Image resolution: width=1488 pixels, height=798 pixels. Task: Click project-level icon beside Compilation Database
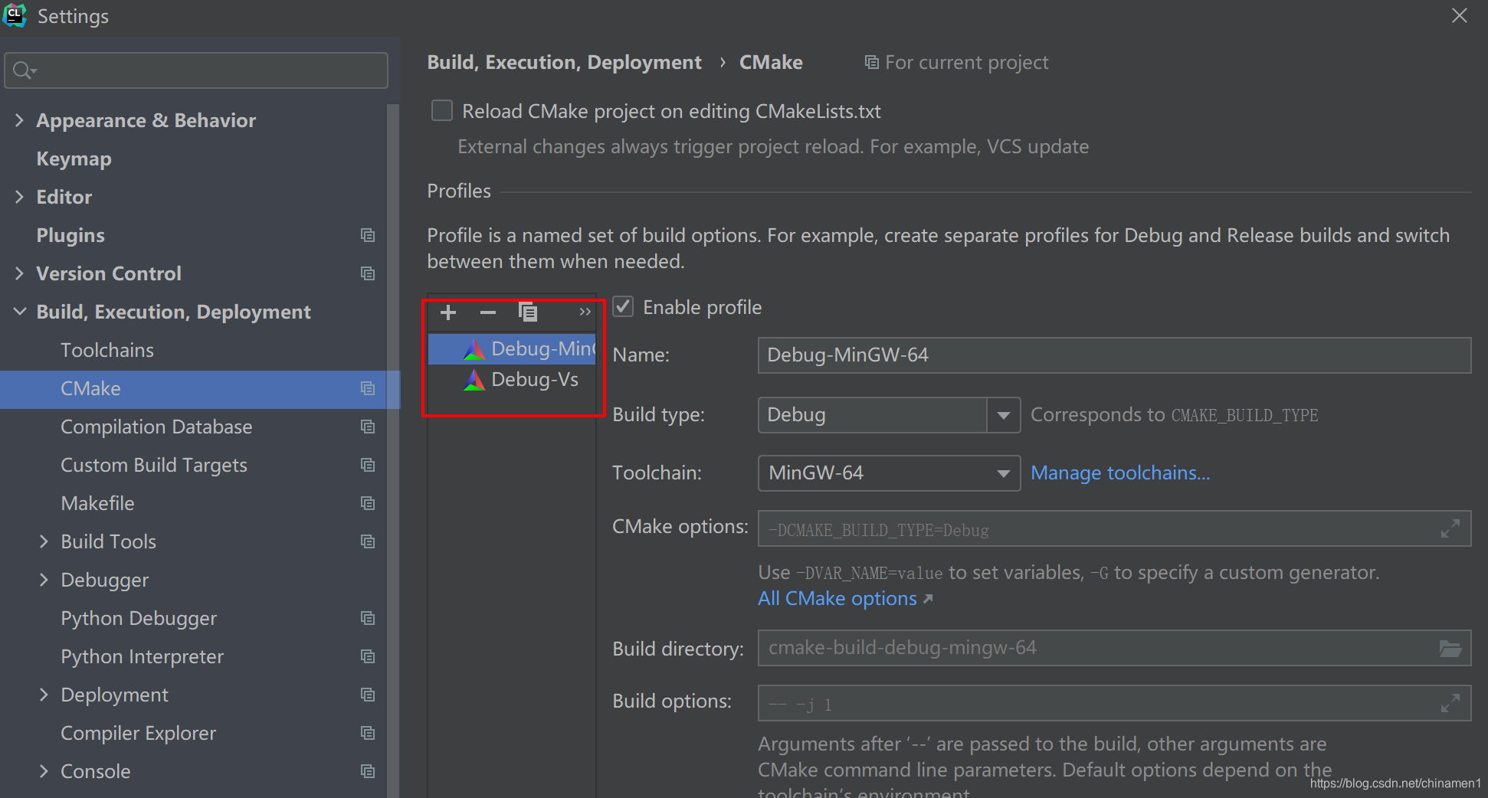[x=368, y=427]
